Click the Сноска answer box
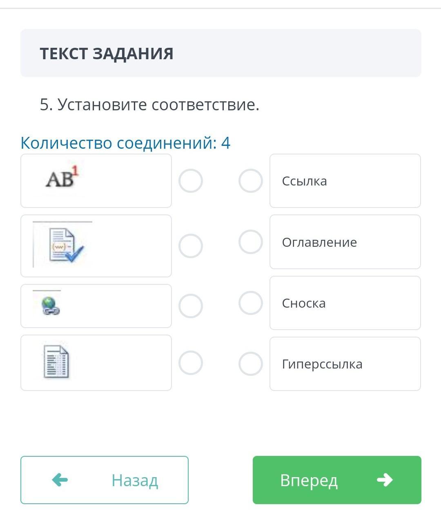441x527 pixels. (345, 303)
